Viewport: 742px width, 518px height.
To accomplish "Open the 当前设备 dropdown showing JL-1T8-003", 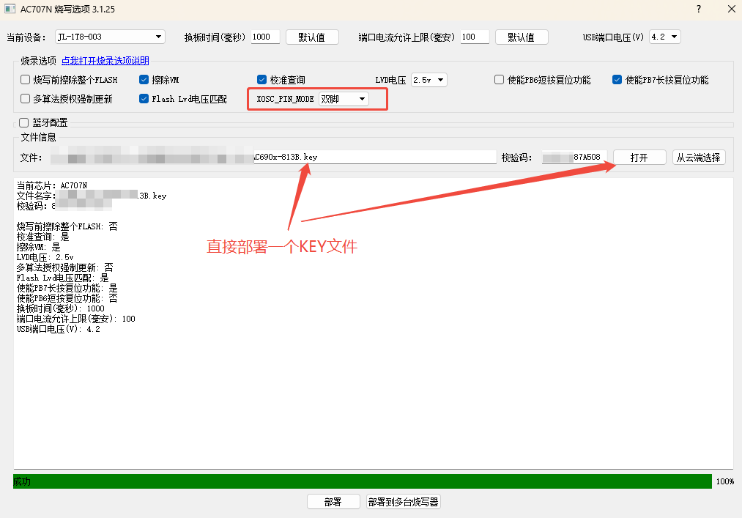I will tap(110, 37).
